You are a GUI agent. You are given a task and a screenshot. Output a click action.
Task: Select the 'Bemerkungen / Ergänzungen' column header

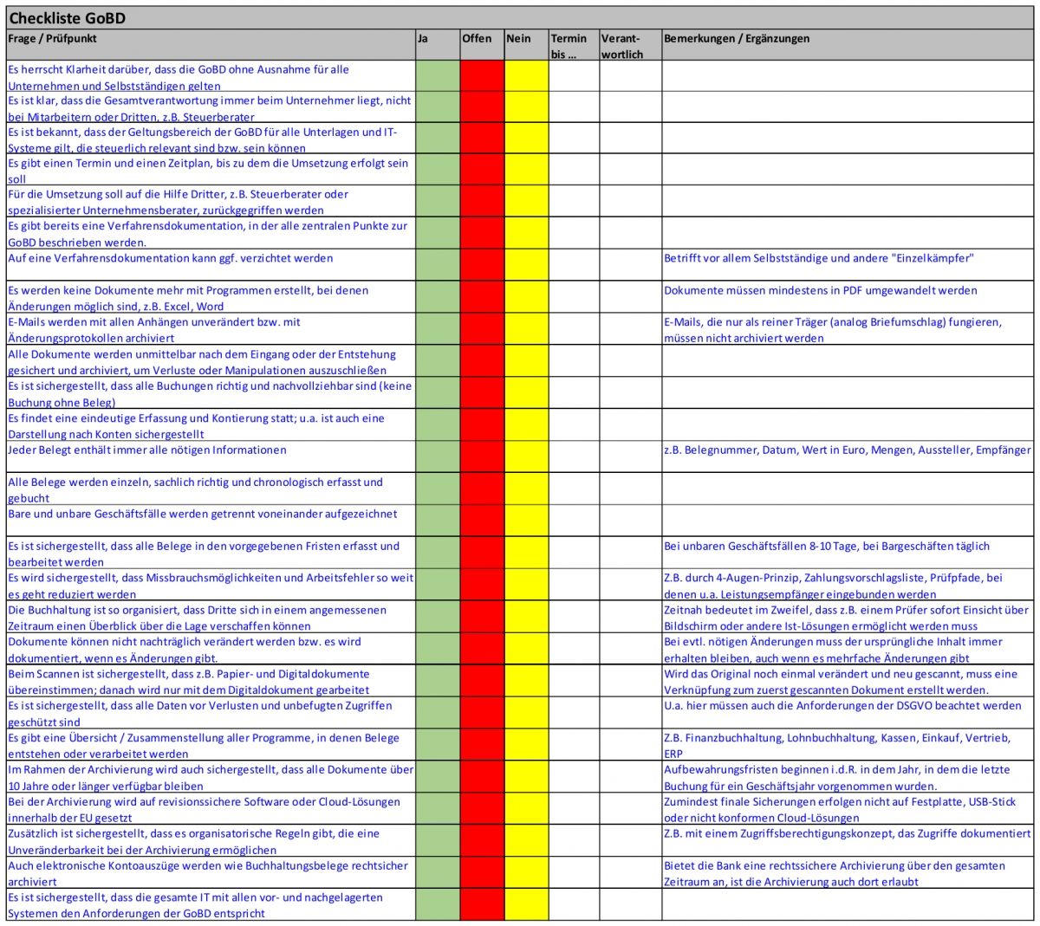(x=737, y=39)
